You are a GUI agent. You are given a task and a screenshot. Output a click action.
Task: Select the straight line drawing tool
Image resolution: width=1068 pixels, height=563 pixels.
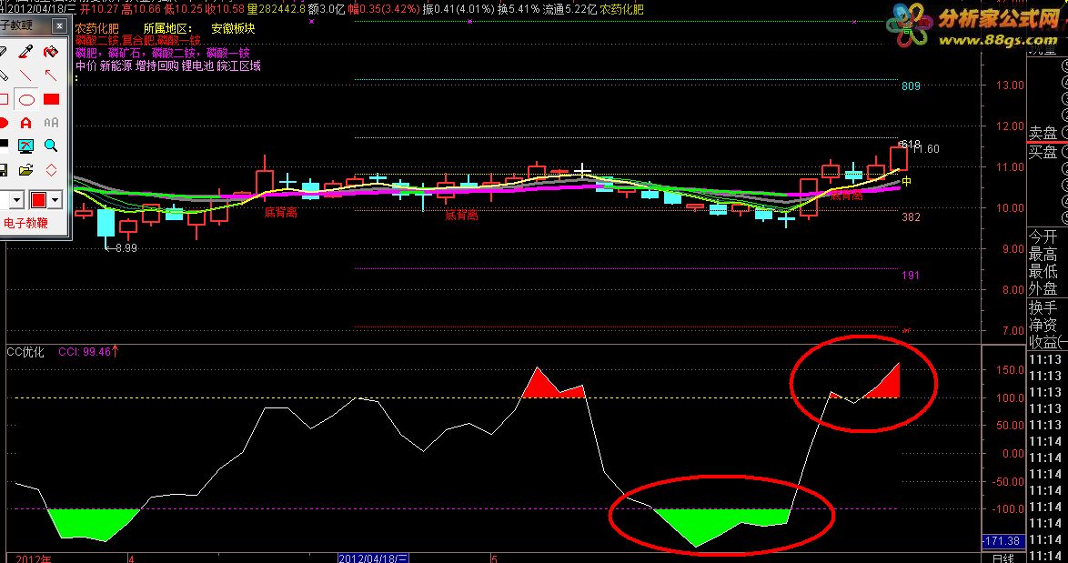pos(25,75)
